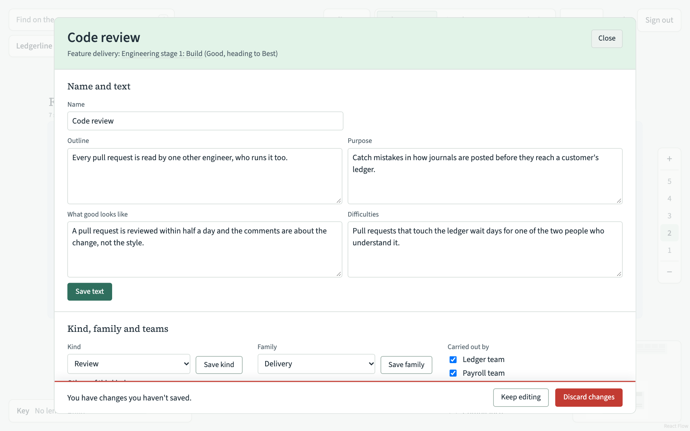This screenshot has height=431, width=690.
Task: Click Save family
Action: (406, 365)
